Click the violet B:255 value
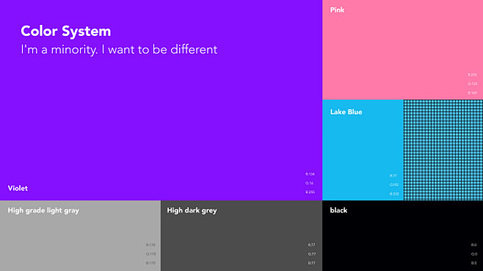483x271 pixels. pos(310,192)
